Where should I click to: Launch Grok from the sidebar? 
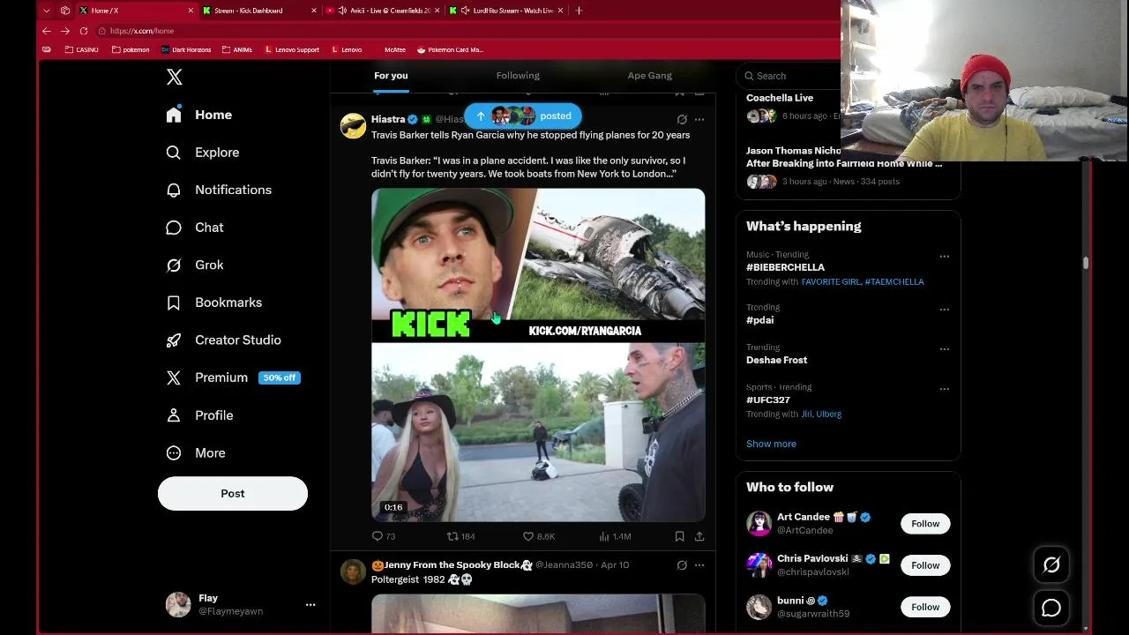tap(194, 265)
